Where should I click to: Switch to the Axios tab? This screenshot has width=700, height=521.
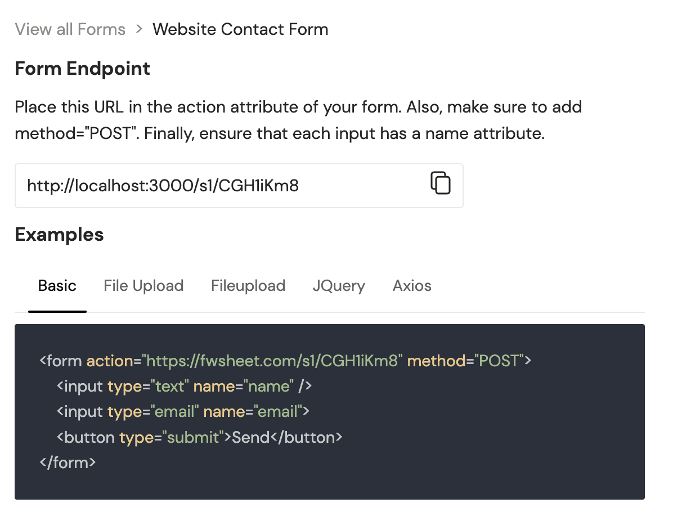pyautogui.click(x=412, y=286)
